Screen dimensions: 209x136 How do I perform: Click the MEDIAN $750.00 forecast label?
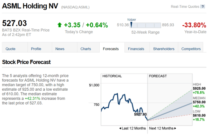(199, 102)
